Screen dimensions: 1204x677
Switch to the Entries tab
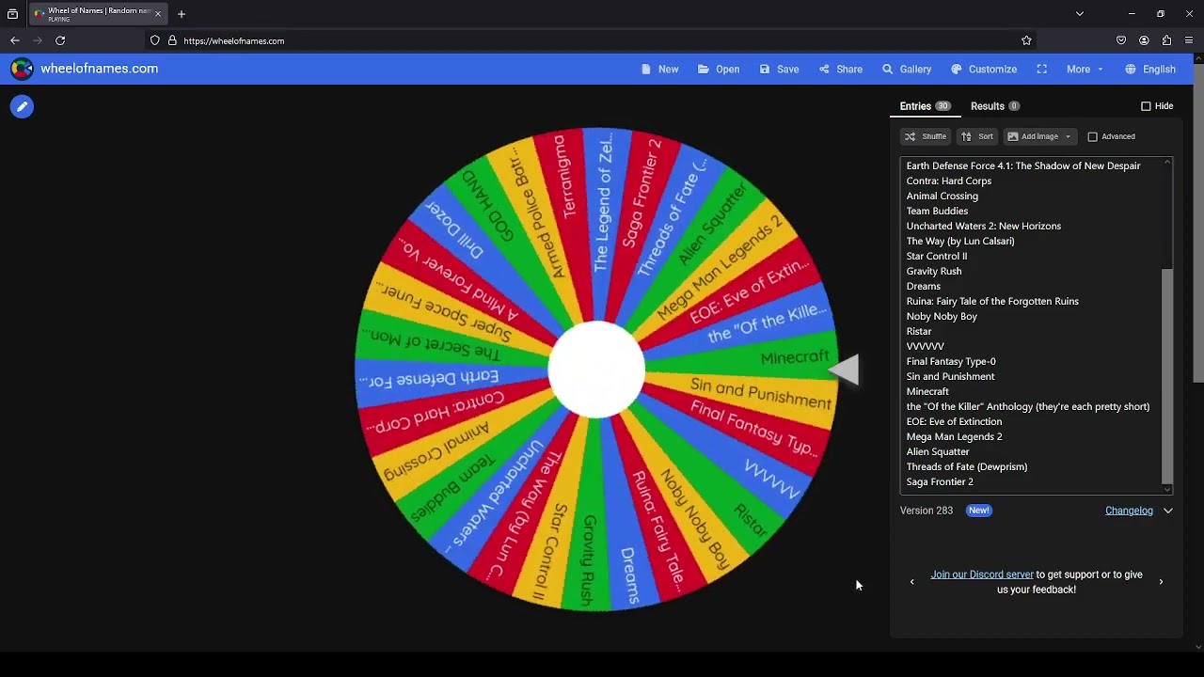click(925, 106)
